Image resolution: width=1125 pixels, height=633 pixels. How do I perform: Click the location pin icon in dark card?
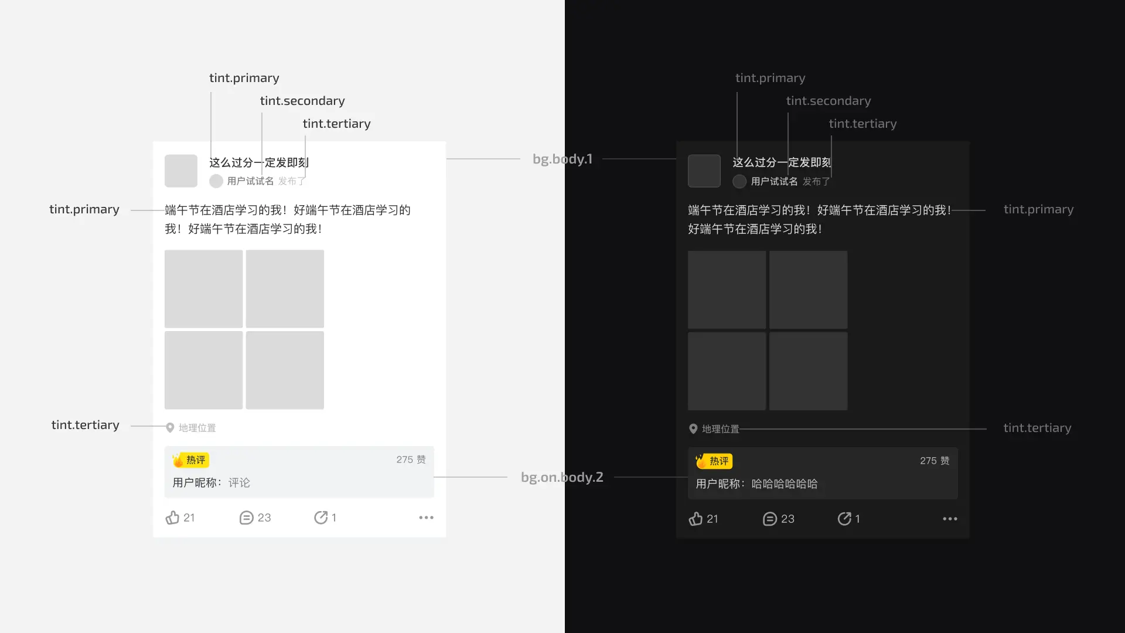(693, 429)
